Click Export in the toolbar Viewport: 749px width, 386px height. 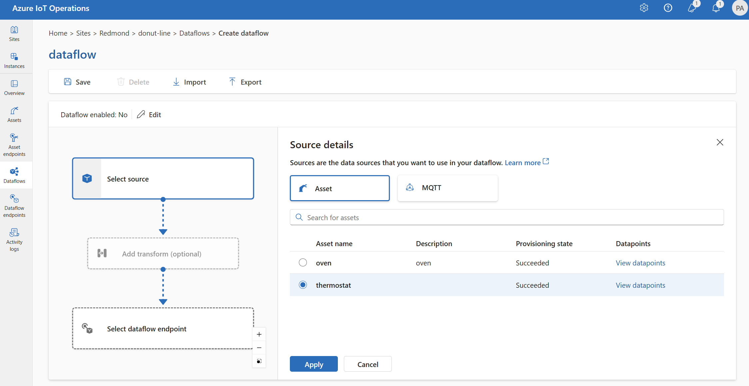(245, 82)
